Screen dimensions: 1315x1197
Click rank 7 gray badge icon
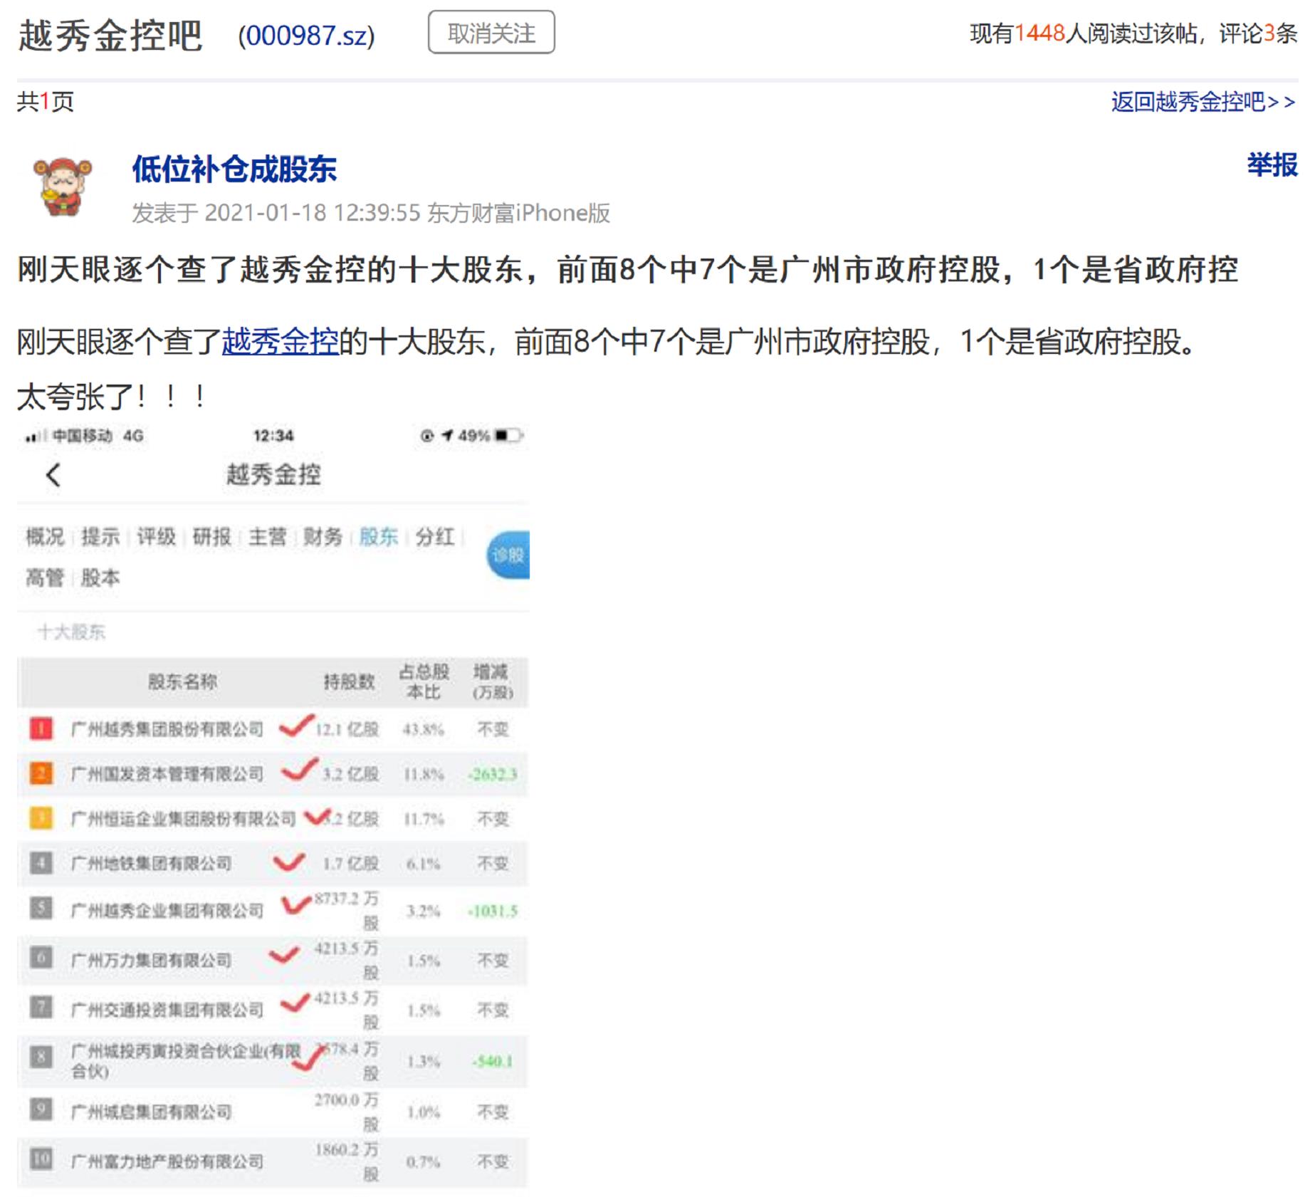[x=41, y=1008]
